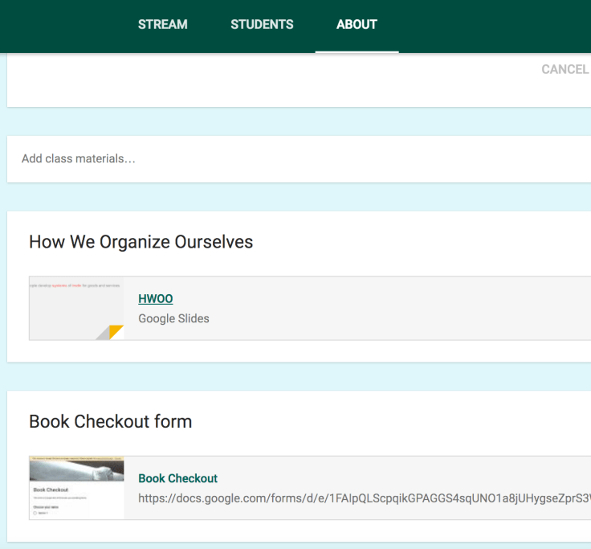Open the Book Checkout link
591x549 pixels.
point(177,478)
